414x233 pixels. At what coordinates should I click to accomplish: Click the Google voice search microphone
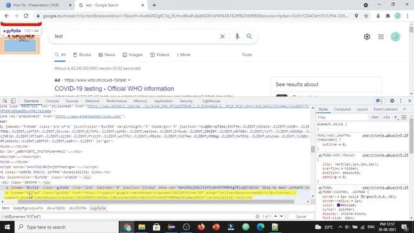(237, 36)
